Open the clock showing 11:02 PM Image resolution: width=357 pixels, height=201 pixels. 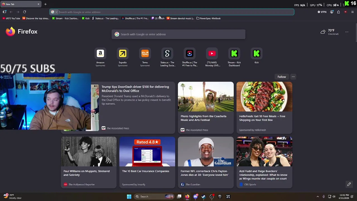(x=344, y=197)
